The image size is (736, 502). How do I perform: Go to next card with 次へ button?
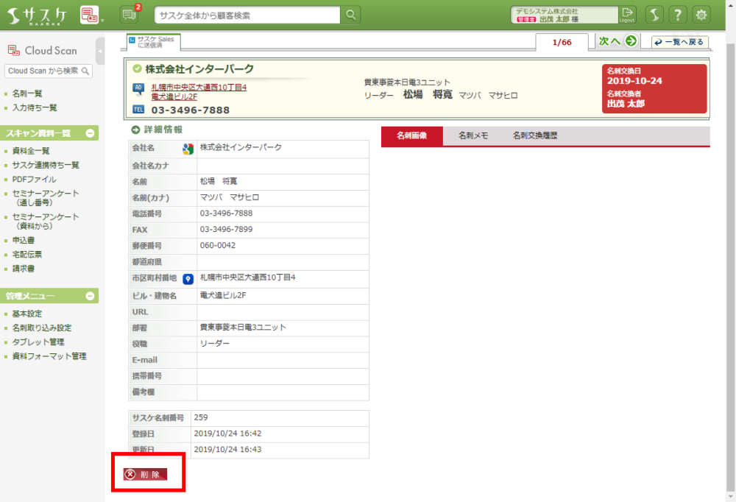[x=617, y=41]
